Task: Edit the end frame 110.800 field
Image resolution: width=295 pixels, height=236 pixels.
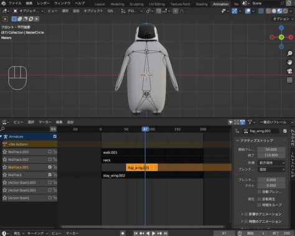Action: pyautogui.click(x=271, y=155)
